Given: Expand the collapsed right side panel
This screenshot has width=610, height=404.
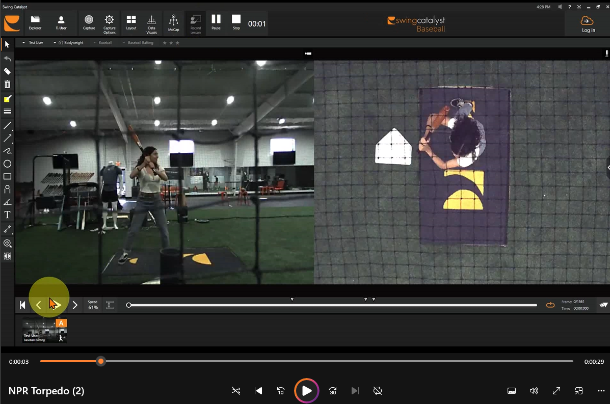Looking at the screenshot, I should (x=608, y=167).
